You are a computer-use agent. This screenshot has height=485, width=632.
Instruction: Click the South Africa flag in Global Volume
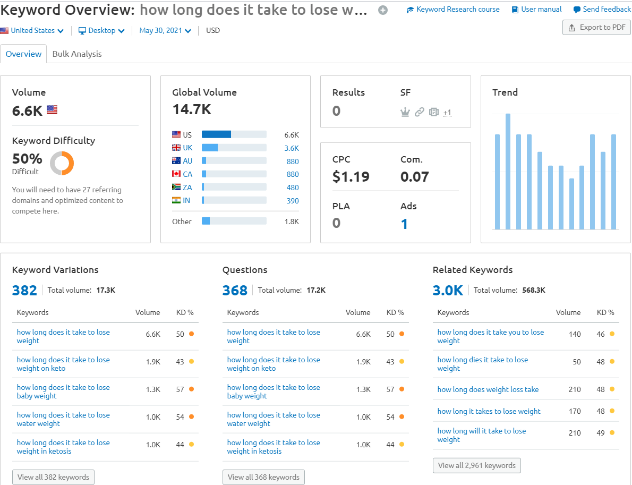pyautogui.click(x=176, y=187)
